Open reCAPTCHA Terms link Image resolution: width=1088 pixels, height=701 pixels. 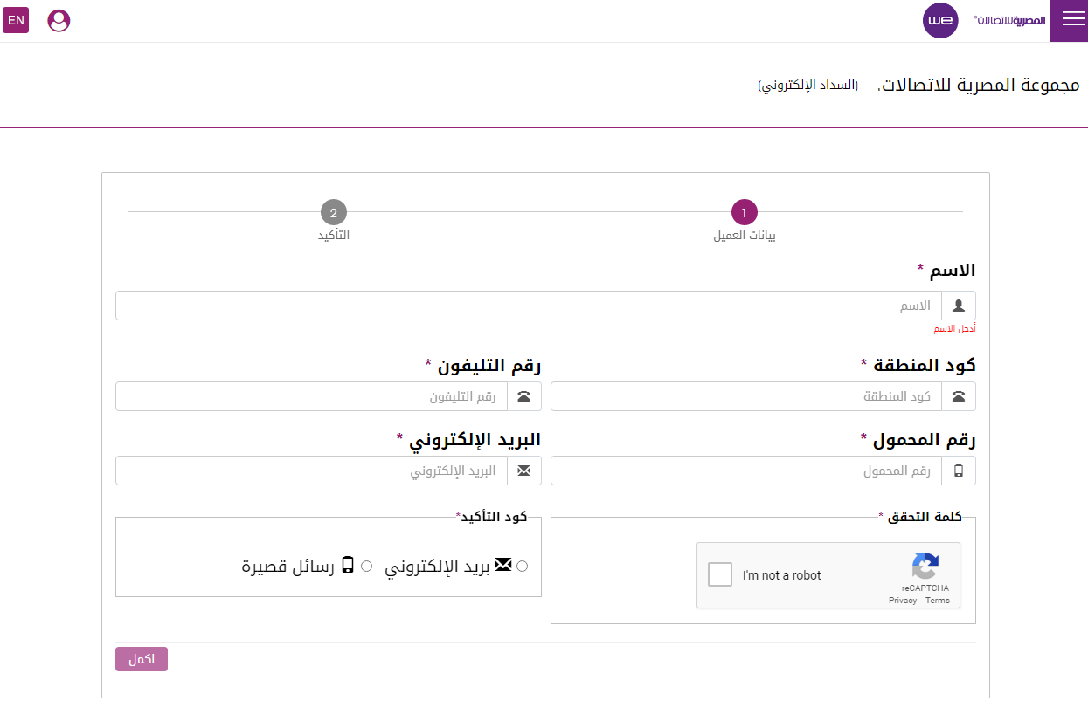[938, 601]
